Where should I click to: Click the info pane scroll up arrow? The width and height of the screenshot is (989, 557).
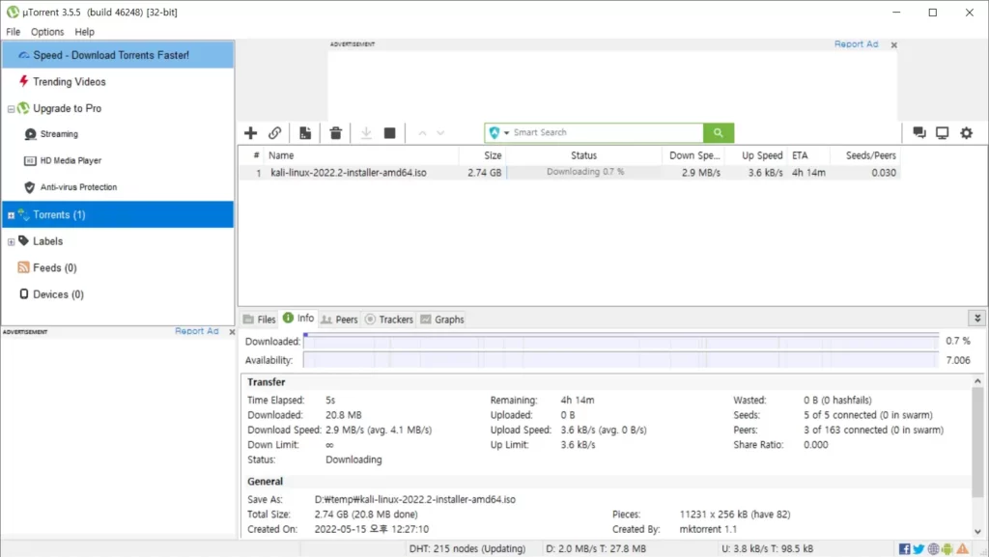(x=977, y=381)
